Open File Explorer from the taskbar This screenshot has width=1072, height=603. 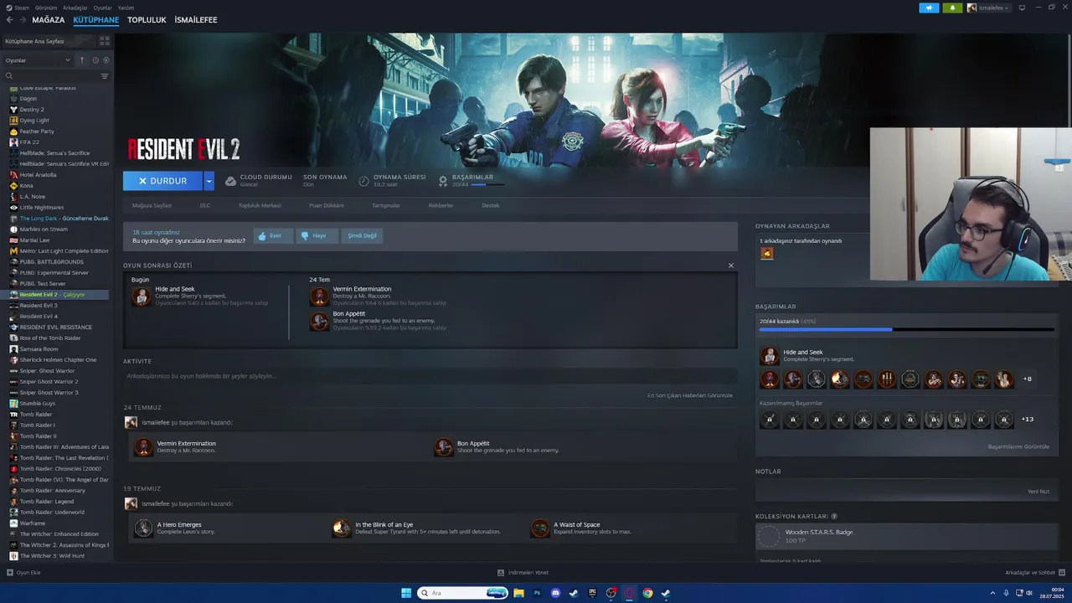[518, 593]
